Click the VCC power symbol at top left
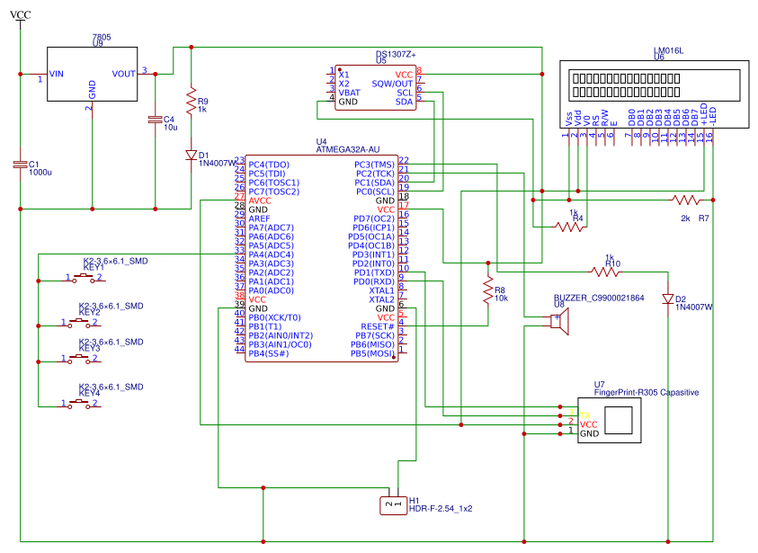 (21, 18)
